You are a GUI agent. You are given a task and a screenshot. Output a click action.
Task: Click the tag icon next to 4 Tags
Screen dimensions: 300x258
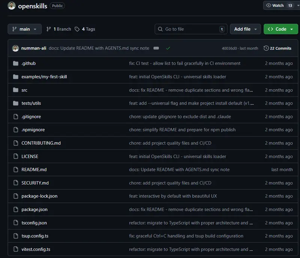click(x=76, y=29)
